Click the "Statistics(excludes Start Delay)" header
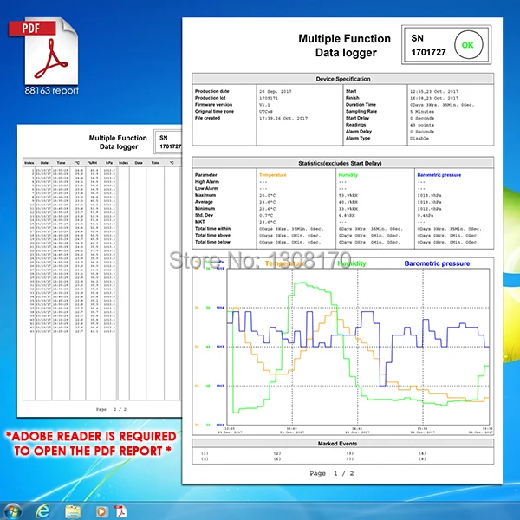Viewport: 520px width, 520px height. click(x=343, y=163)
